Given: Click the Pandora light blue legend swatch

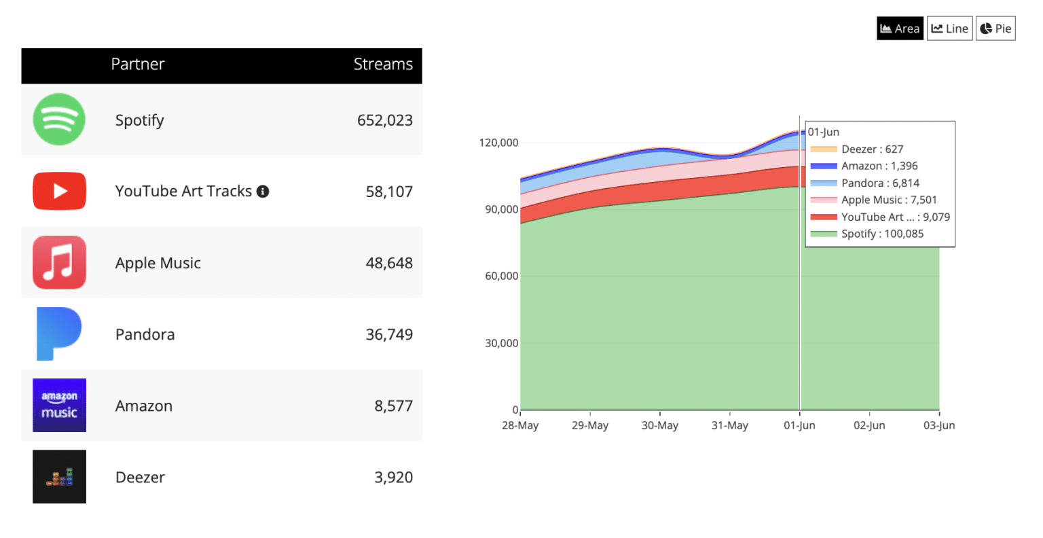Looking at the screenshot, I should click(824, 183).
